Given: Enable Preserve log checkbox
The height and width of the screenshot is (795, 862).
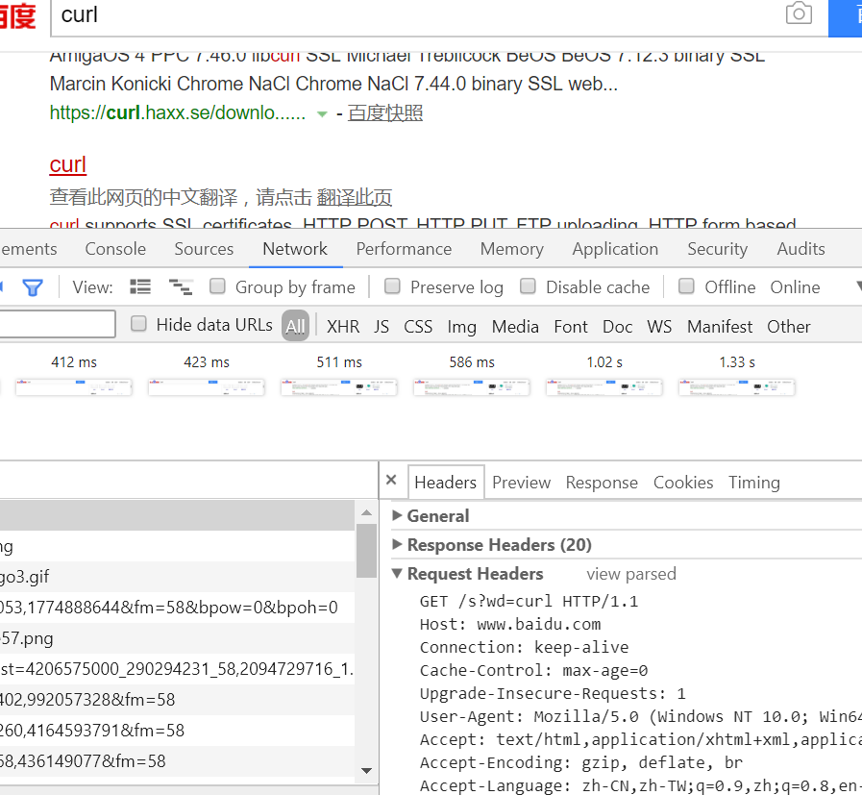Looking at the screenshot, I should pos(392,286).
